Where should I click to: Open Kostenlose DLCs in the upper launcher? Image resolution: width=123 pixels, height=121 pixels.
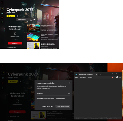[x=11, y=47]
